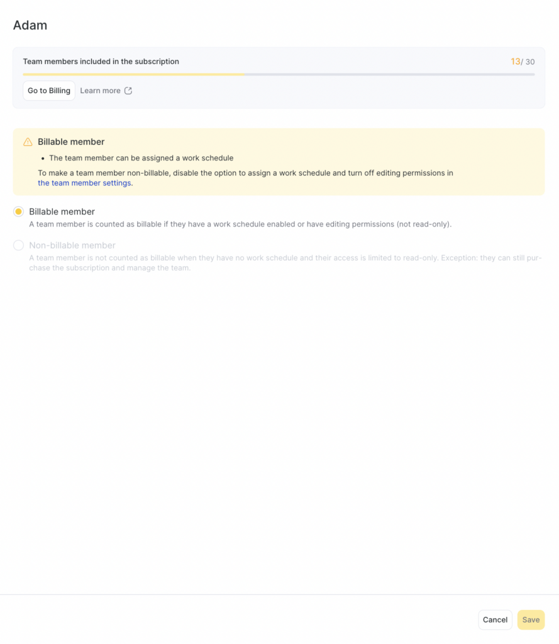Click the Adam dialog title
The image size is (559, 644).
[30, 25]
